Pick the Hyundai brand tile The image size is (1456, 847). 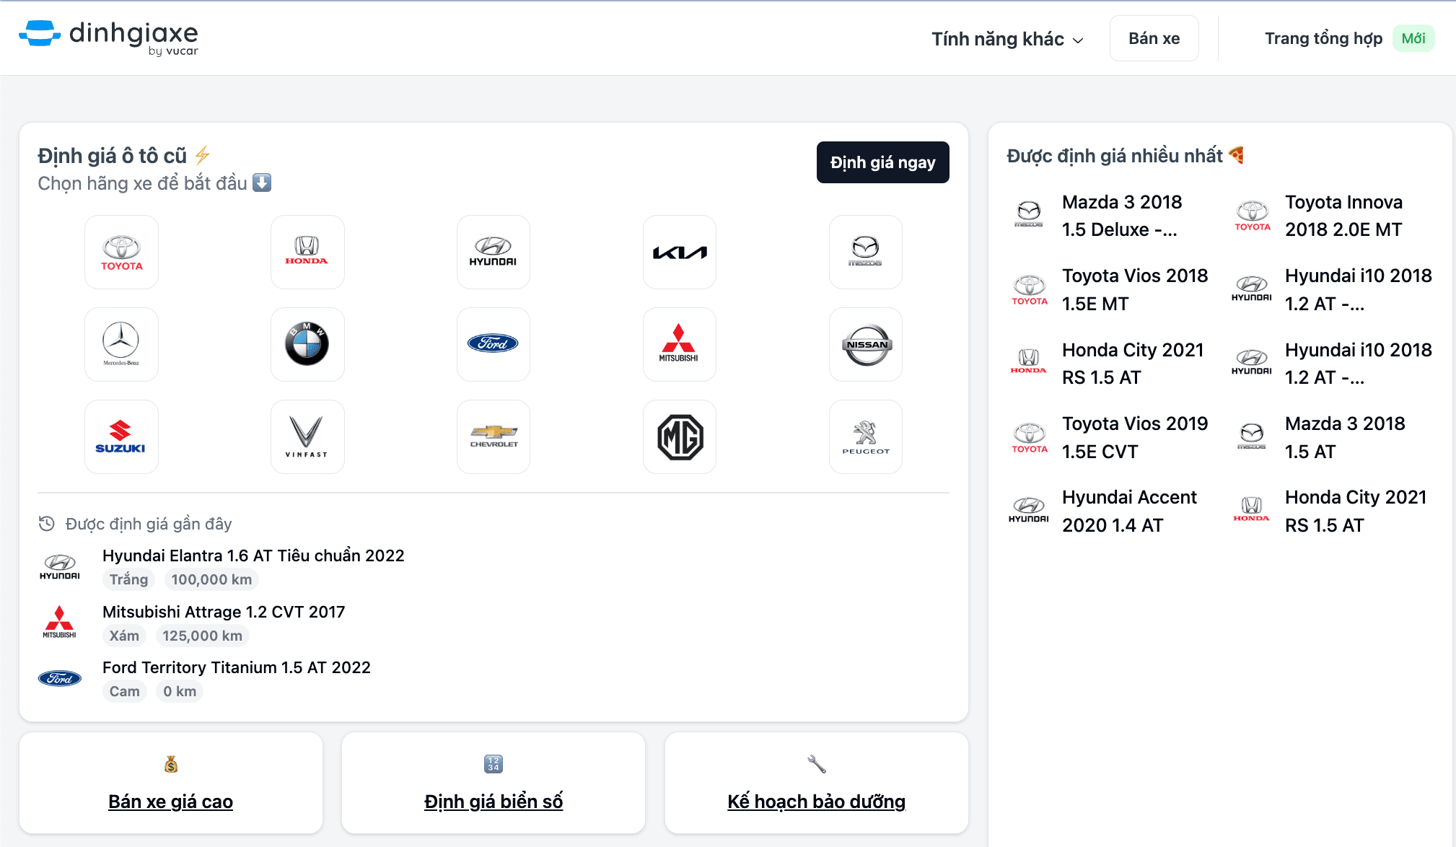494,253
